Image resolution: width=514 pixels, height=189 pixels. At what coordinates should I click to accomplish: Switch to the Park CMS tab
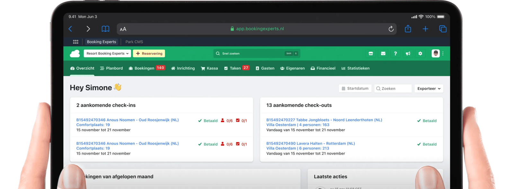[134, 42]
